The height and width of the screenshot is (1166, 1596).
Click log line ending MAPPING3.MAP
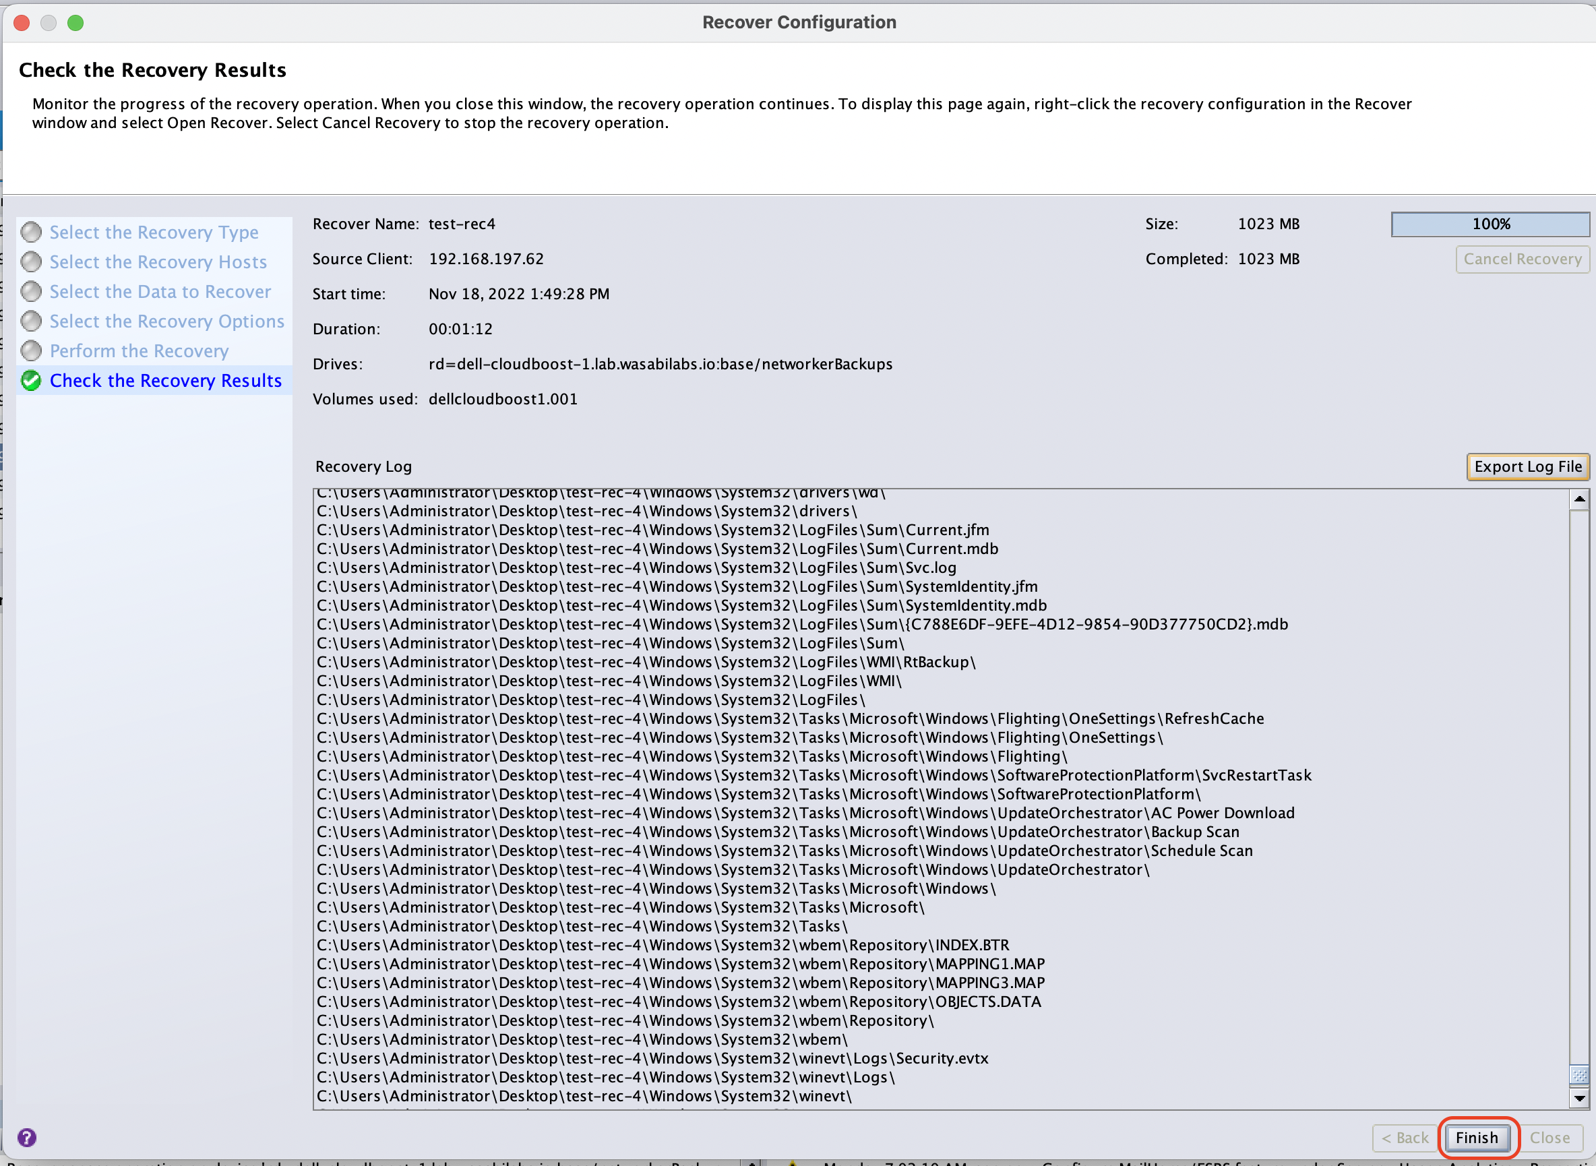click(681, 983)
